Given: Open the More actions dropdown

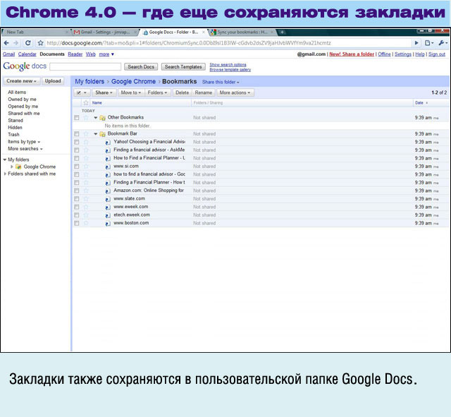Looking at the screenshot, I should pos(235,92).
